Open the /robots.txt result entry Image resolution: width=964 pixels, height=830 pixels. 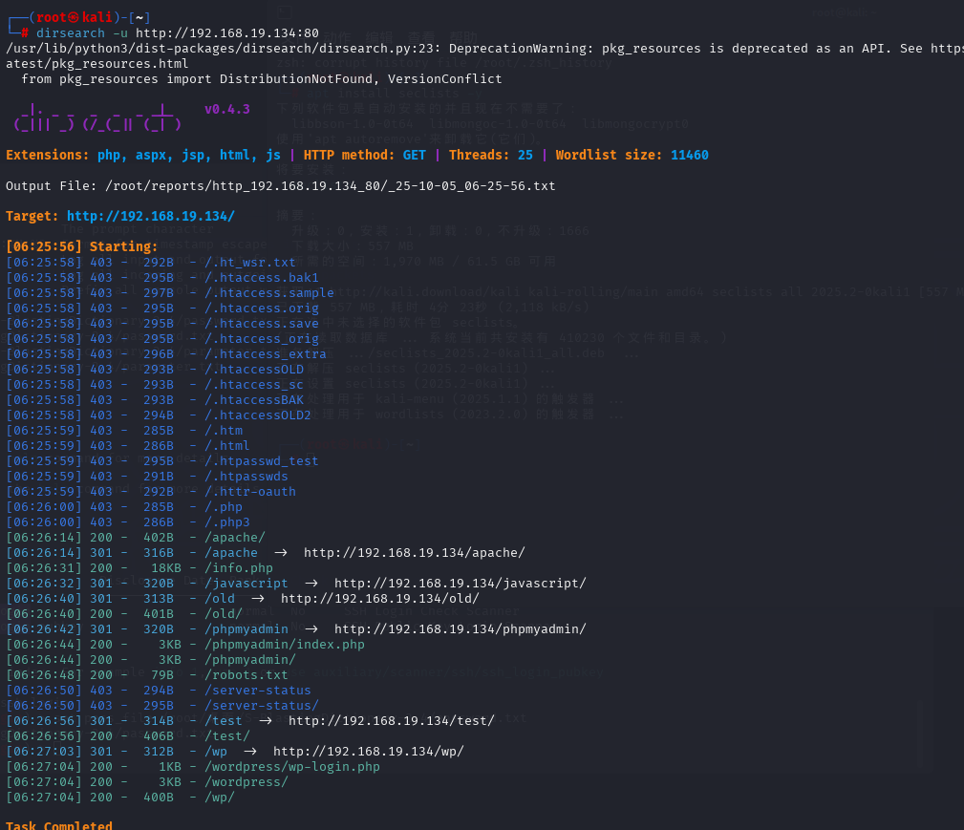coord(246,674)
